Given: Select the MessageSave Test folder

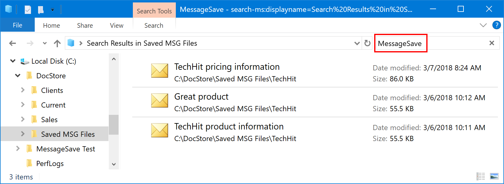Looking at the screenshot, I should coord(66,149).
